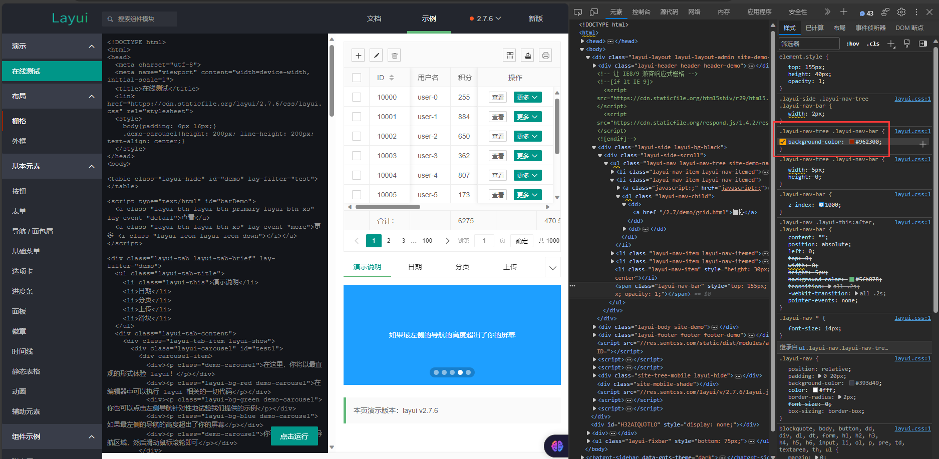Click 查看 button for user-1 row
This screenshot has width=939, height=459.
pos(498,117)
